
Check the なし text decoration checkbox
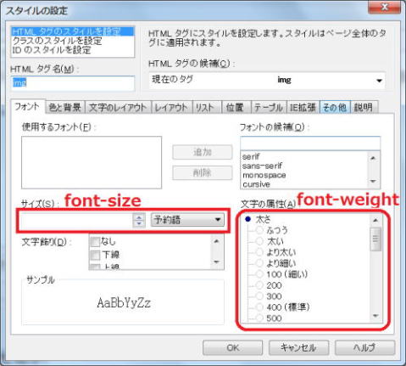click(96, 241)
